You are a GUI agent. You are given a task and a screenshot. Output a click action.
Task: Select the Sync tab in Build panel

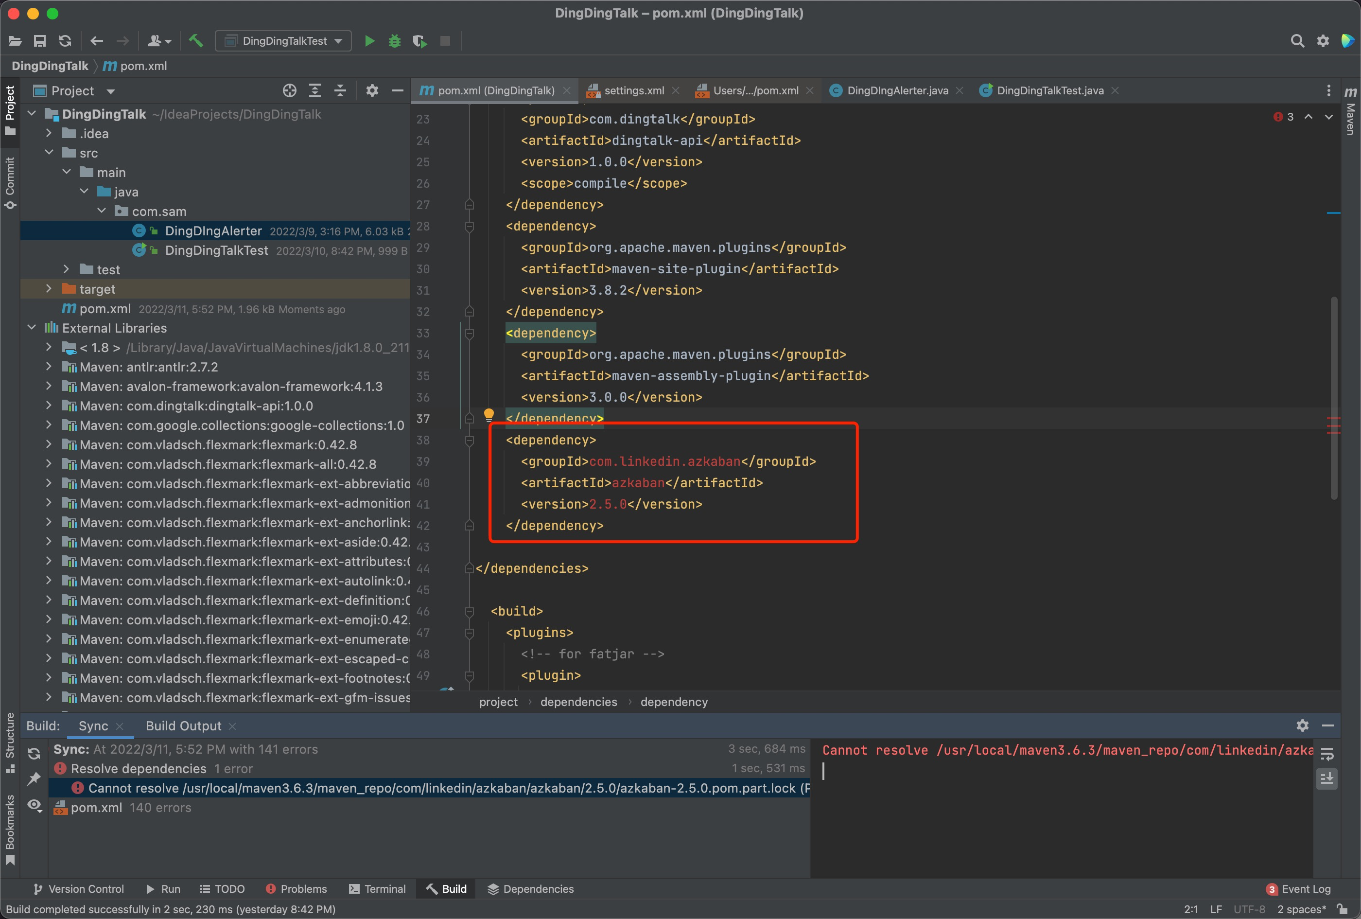tap(93, 725)
